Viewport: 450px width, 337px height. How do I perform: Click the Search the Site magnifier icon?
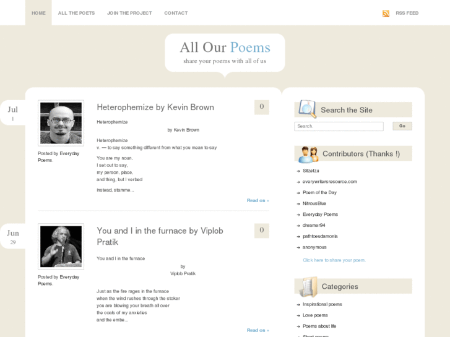click(x=308, y=109)
